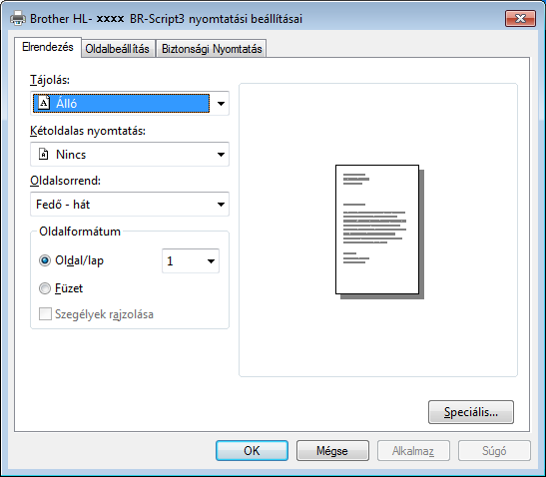Switch to the Elrendezés tab

point(48,47)
